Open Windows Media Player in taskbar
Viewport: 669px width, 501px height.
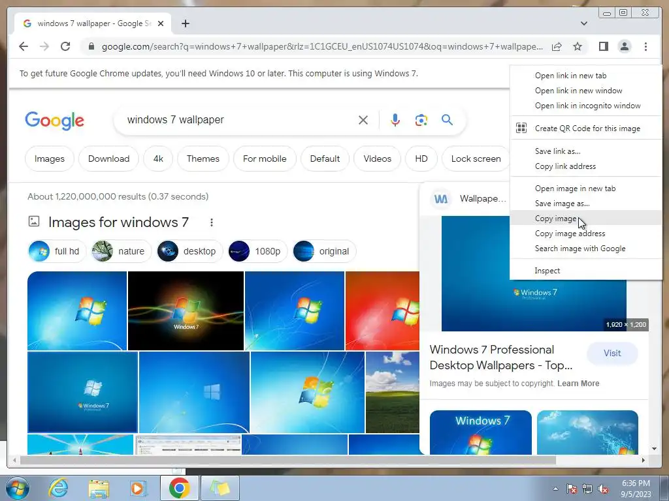point(139,488)
